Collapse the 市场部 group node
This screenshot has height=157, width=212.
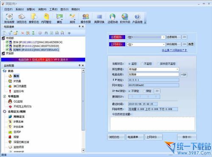[3, 38]
